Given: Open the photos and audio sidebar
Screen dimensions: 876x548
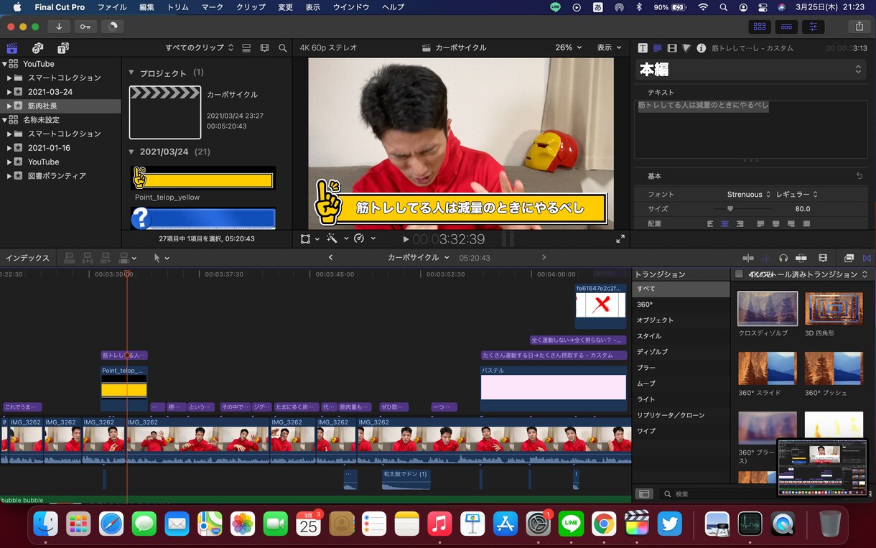Looking at the screenshot, I should click(x=37, y=48).
